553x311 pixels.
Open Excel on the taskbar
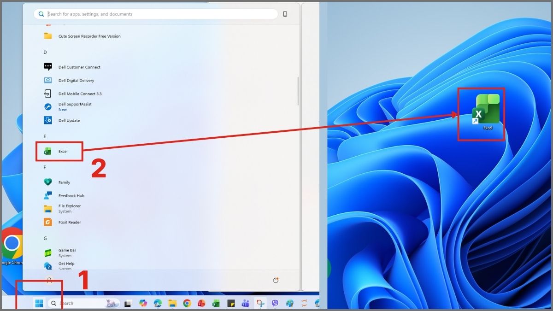[216, 303]
